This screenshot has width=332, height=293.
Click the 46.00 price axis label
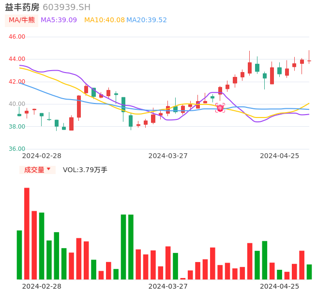17,37
